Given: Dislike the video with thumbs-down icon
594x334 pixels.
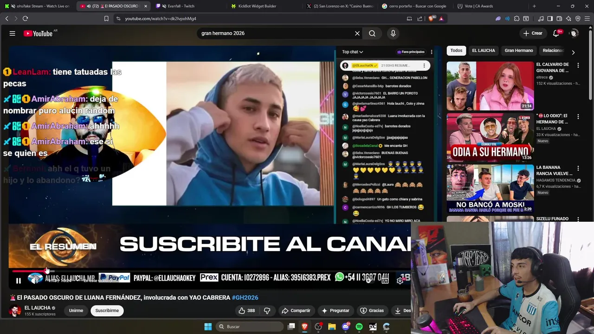Looking at the screenshot, I should pyautogui.click(x=267, y=310).
